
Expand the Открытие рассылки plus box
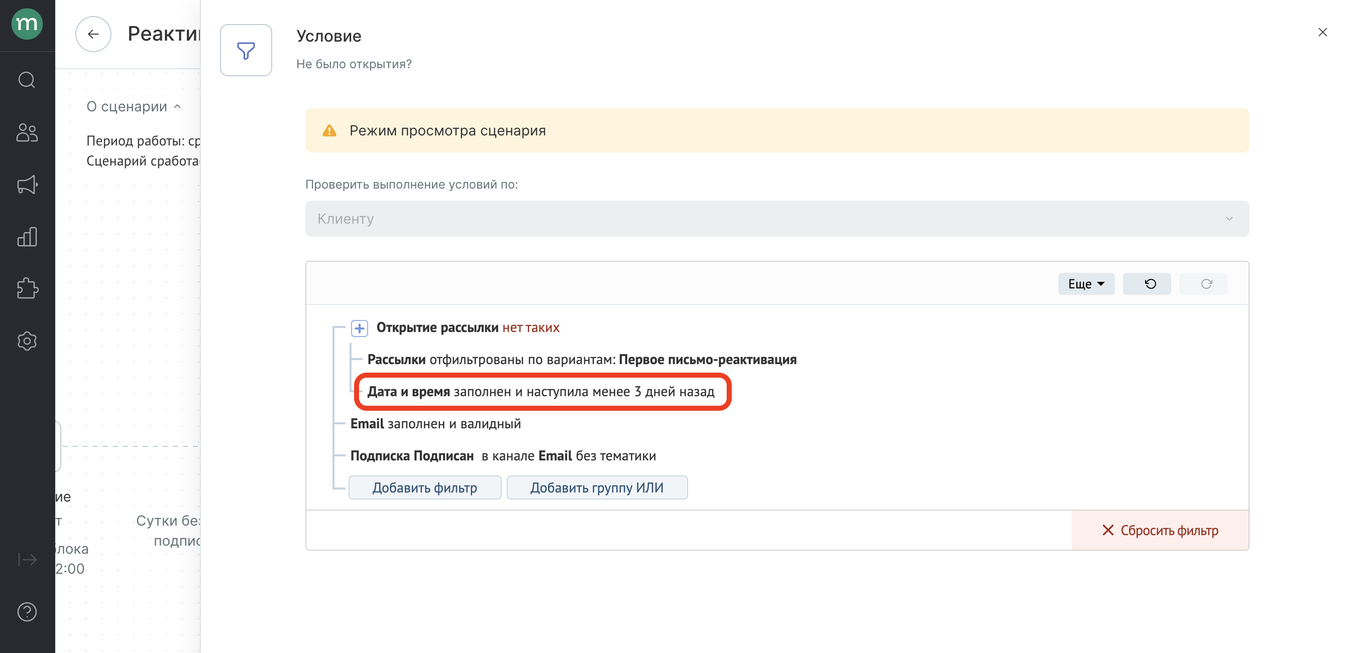[x=359, y=329]
